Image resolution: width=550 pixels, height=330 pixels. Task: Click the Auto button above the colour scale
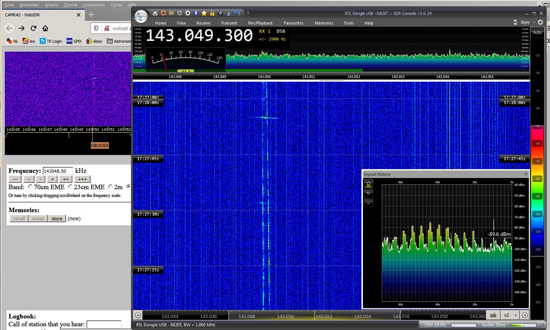537,32
